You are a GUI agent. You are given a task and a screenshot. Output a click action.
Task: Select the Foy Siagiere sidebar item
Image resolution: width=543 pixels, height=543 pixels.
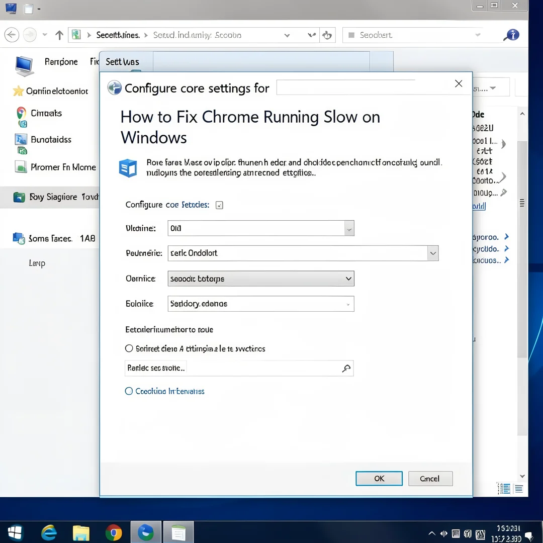point(50,197)
